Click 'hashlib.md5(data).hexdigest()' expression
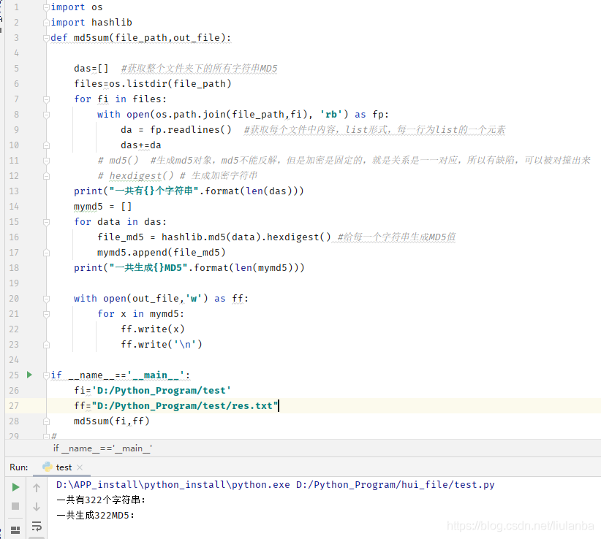Viewport: 601px width, 539px height. click(246, 237)
